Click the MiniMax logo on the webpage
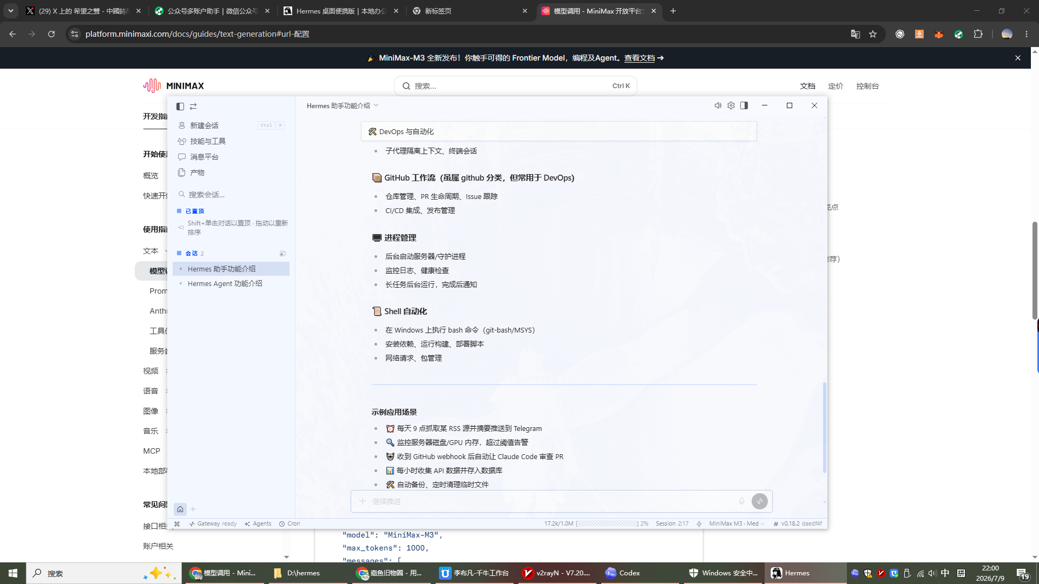Viewport: 1039px width, 584px height. (x=174, y=85)
